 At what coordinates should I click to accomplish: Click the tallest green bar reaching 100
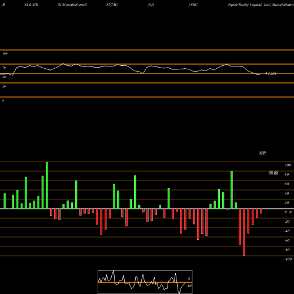47,185
